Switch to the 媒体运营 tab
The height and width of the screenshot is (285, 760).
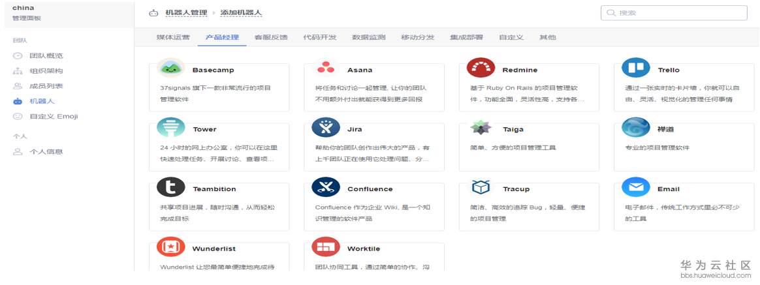click(173, 37)
